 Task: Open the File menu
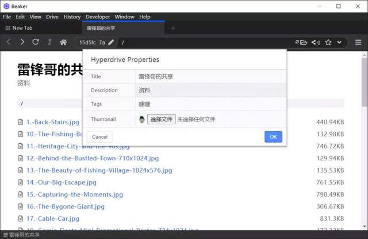pyautogui.click(x=7, y=17)
